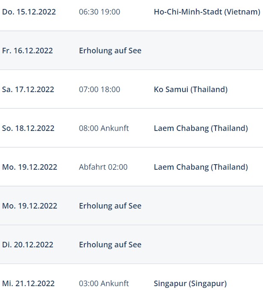
Task: Click Erholung auf See on 16.12.2022
Action: pos(110,51)
